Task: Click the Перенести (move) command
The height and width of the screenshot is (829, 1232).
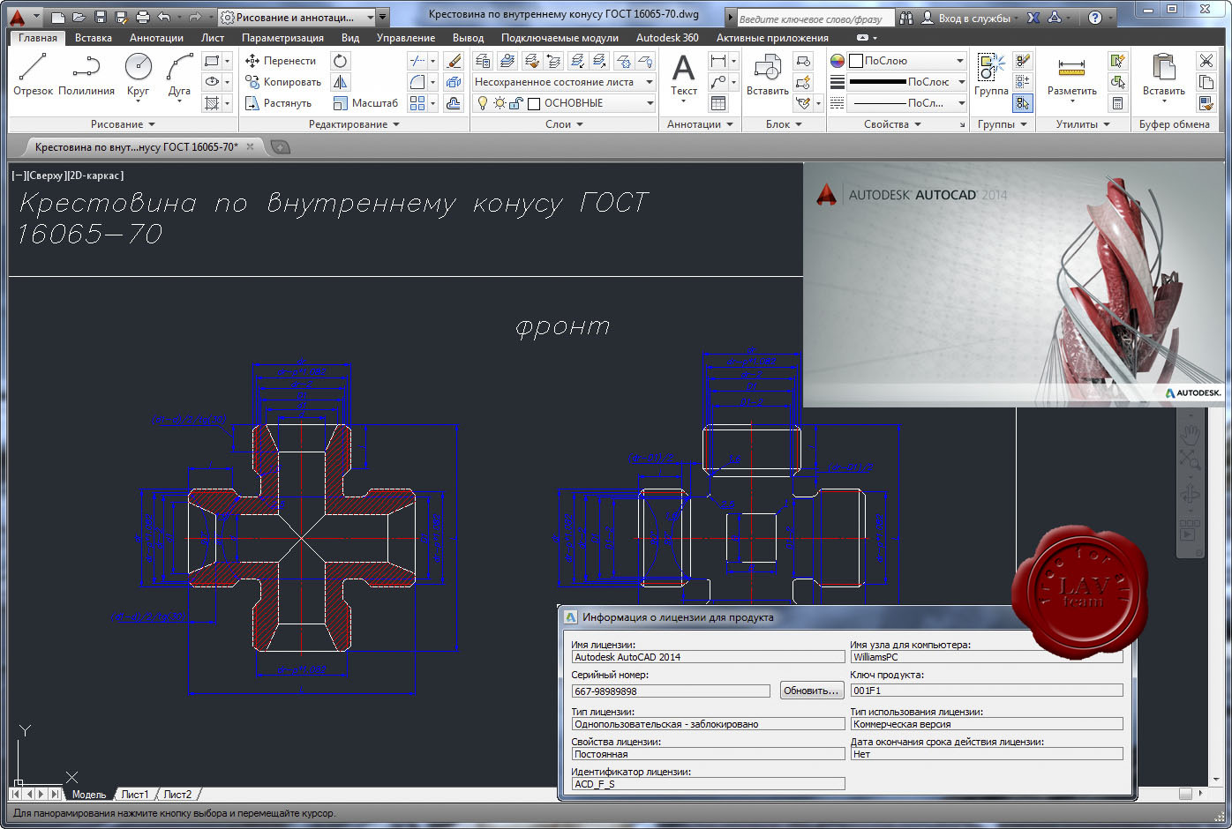Action: tap(280, 61)
